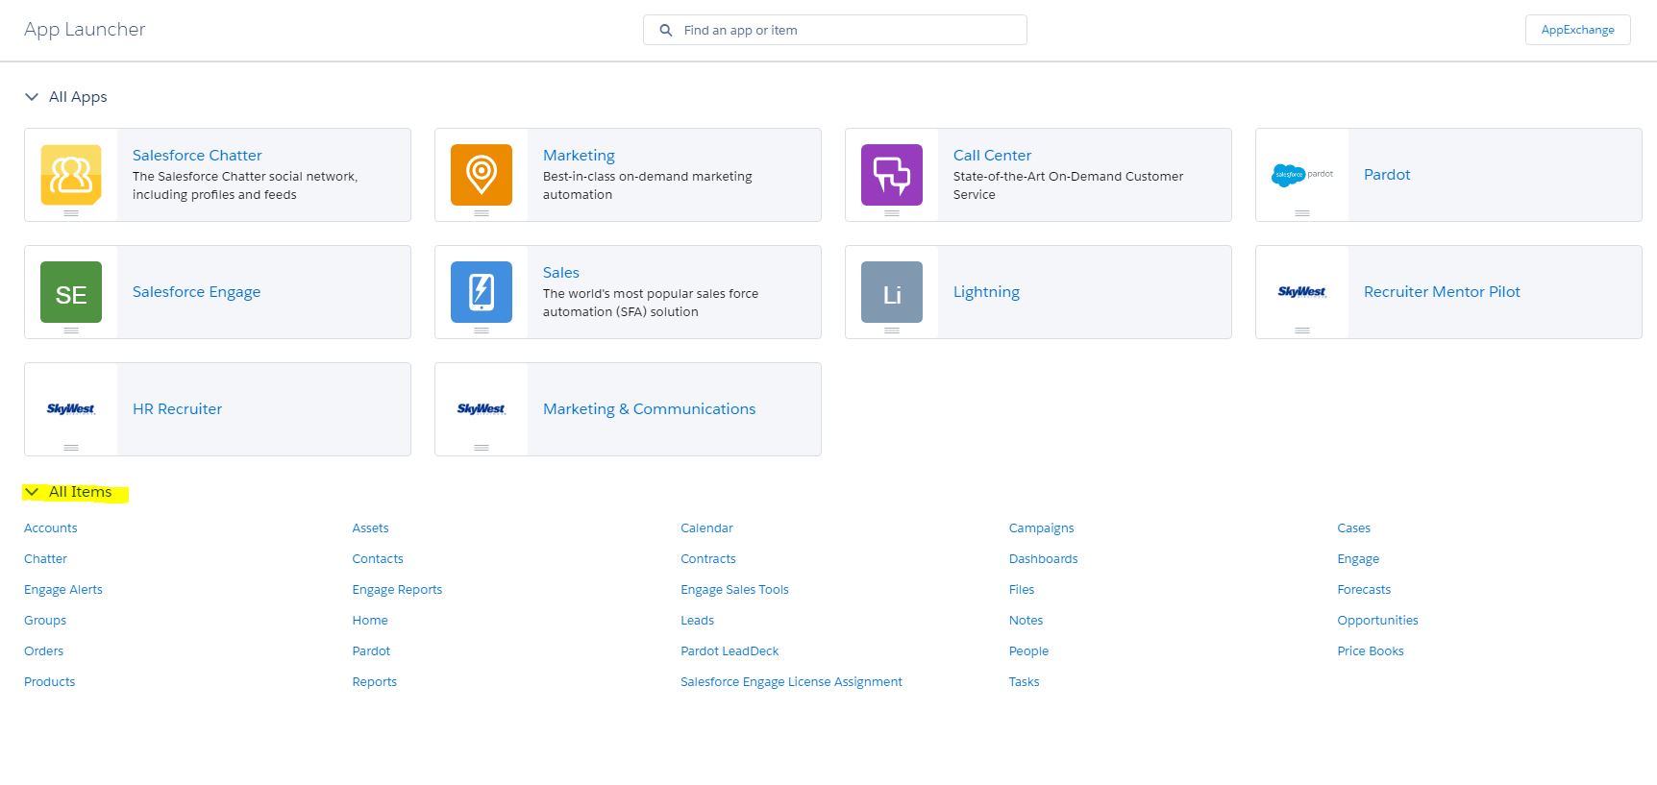This screenshot has width=1657, height=785.
Task: Open the Cases item
Action: pyautogui.click(x=1353, y=527)
